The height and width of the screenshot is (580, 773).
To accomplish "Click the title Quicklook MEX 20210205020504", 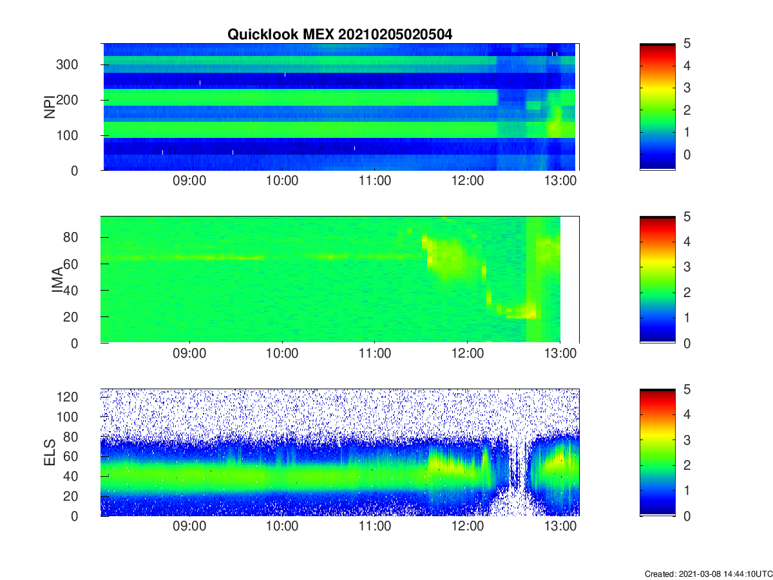I will click(339, 35).
